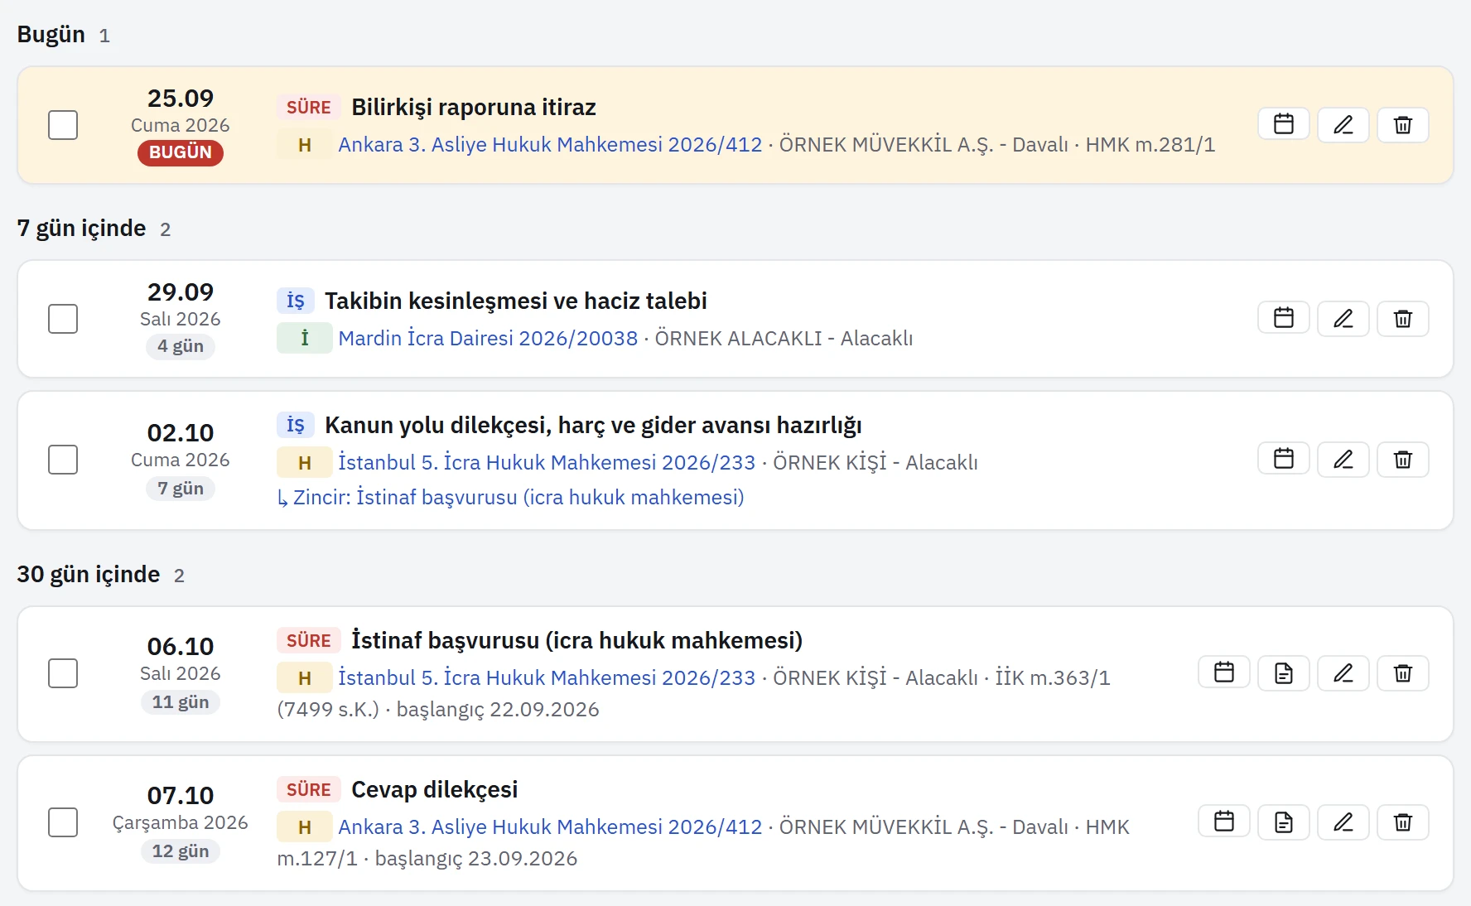Image resolution: width=1471 pixels, height=906 pixels.
Task: Tick checkbox for Kanun yolu dilekçesi task
Action: pos(63,460)
